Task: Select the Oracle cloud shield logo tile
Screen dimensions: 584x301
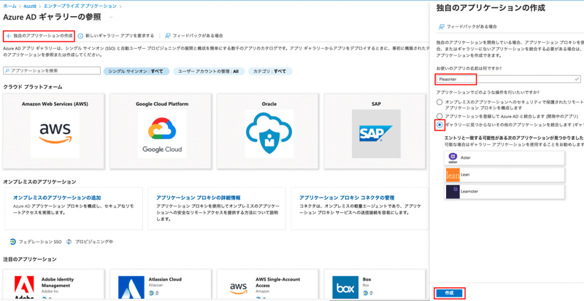Action: [x=269, y=134]
